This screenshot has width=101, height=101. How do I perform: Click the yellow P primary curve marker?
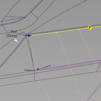tap(90, 28)
